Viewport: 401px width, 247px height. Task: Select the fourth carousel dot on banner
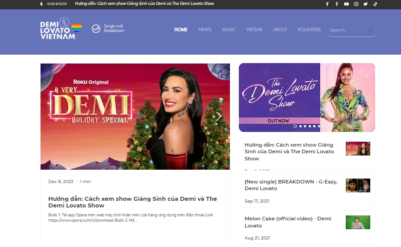coord(310,126)
